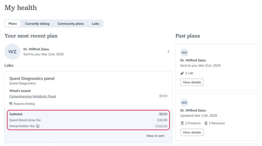
Task: Click the Quest Diagnostics panel title
Action: (32, 78)
